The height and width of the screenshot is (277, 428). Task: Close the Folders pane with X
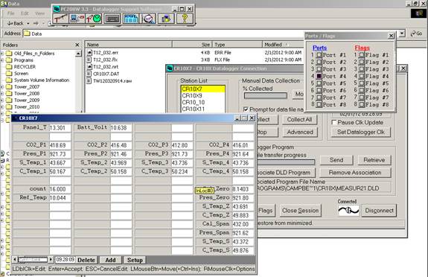[x=77, y=45]
